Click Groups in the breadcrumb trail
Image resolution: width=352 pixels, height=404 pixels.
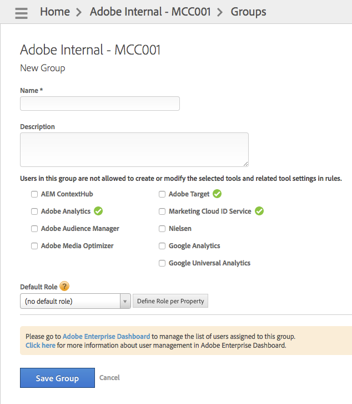pyautogui.click(x=248, y=12)
